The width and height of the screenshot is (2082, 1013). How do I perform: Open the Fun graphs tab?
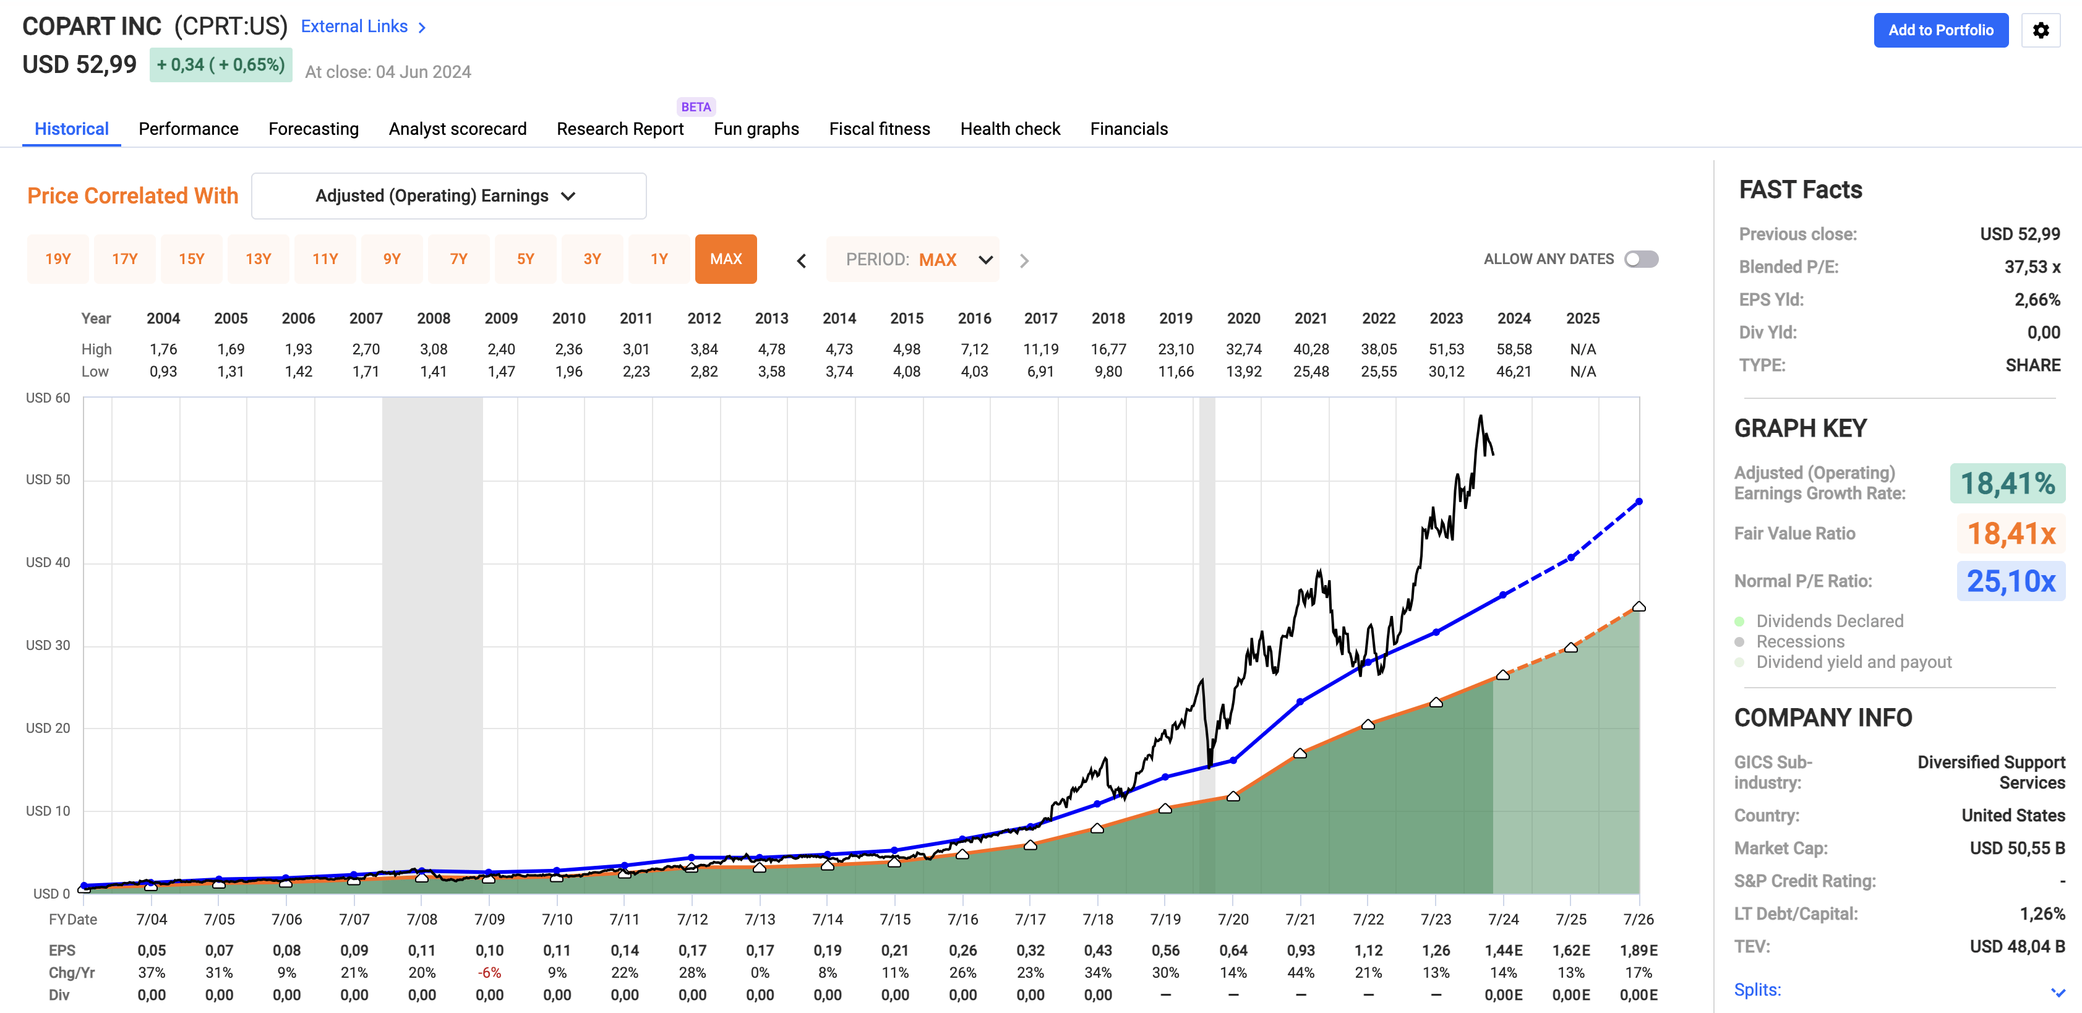point(756,129)
